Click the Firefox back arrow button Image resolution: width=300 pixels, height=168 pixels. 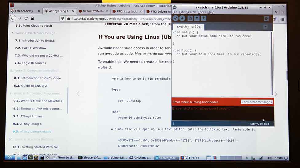pyautogui.click(x=13, y=18)
